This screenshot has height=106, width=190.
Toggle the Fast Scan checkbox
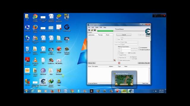pos(118,58)
